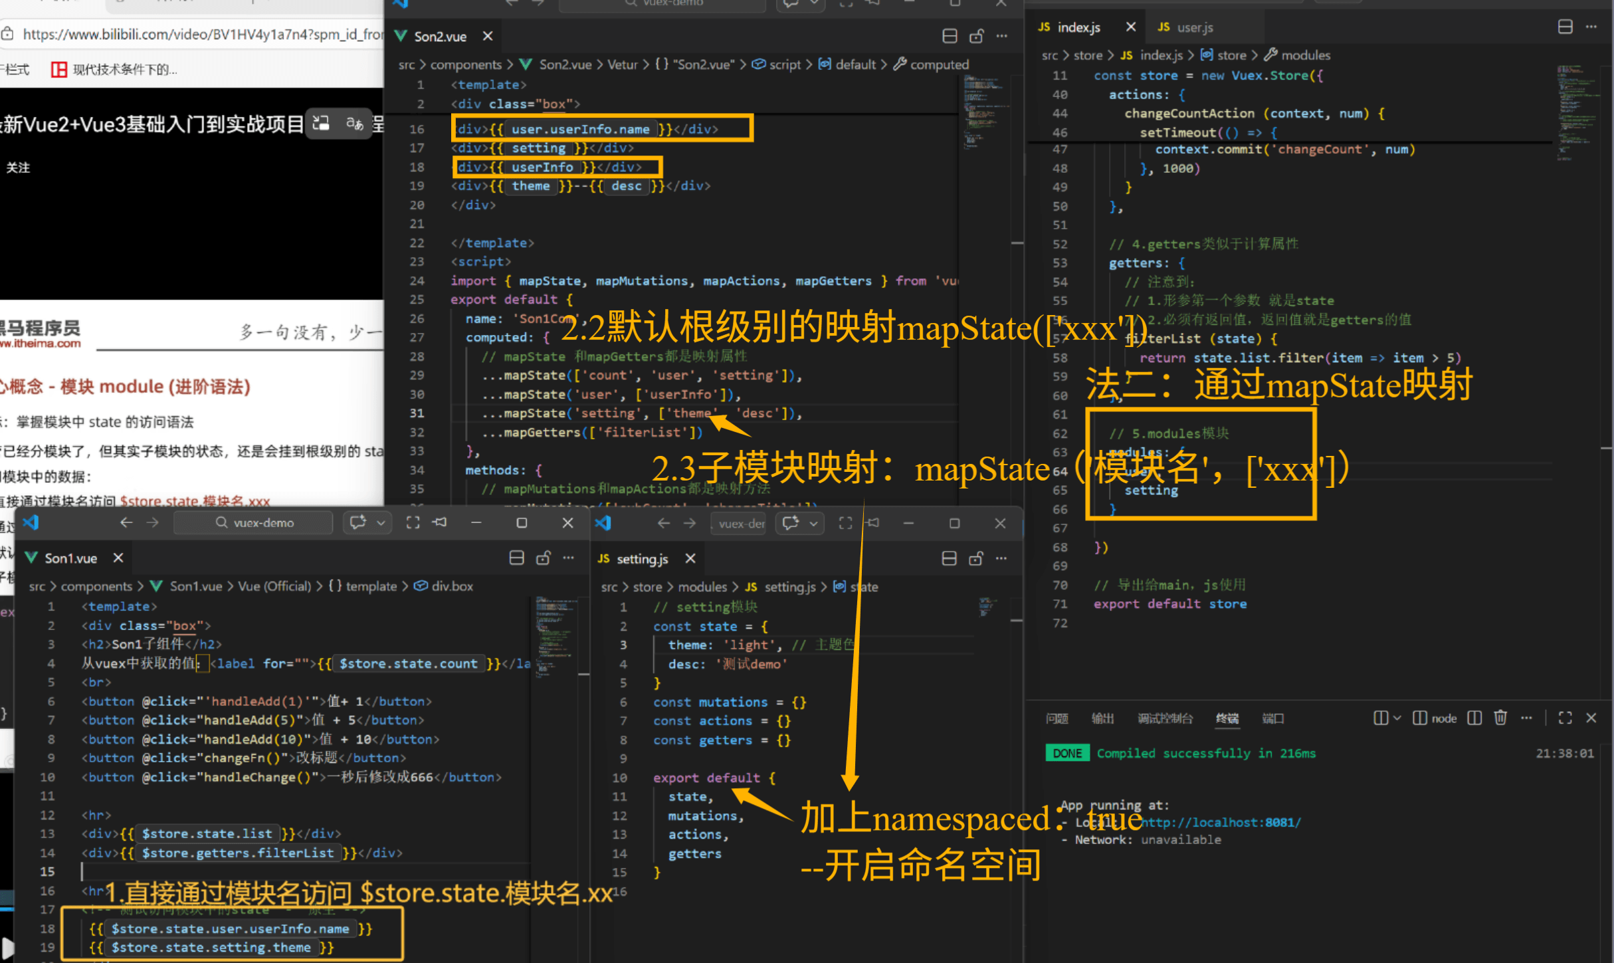The width and height of the screenshot is (1614, 963).
Task: Open the new terminal profile dropdown chevron
Action: [1397, 718]
